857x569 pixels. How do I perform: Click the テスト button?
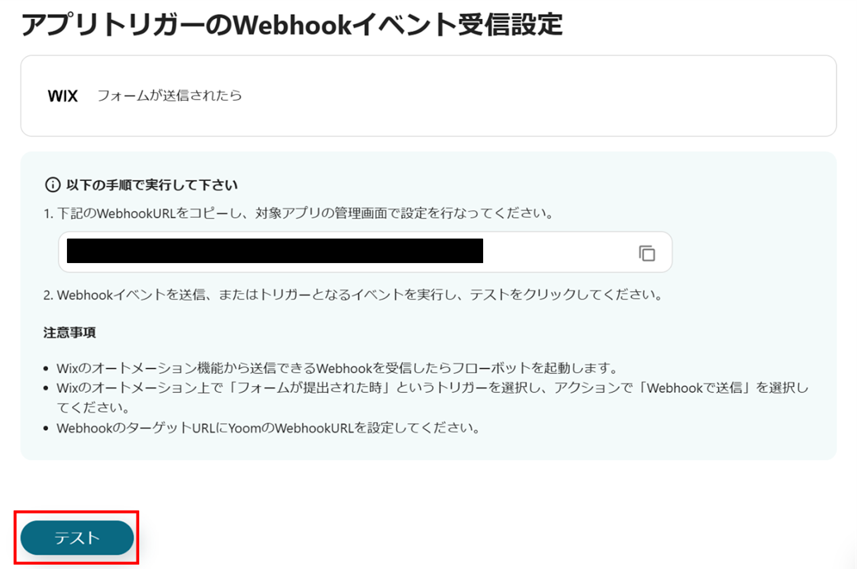[x=77, y=537]
